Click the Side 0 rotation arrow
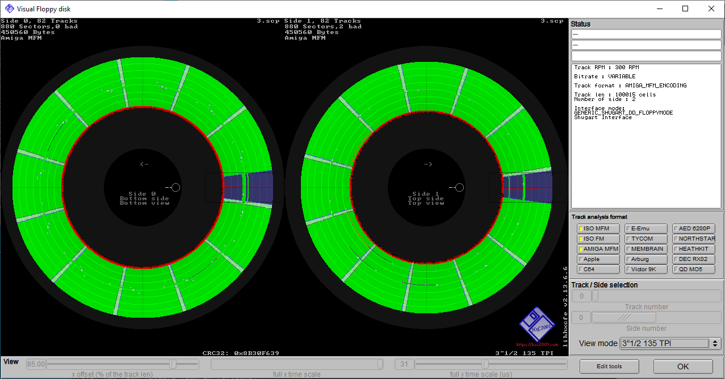 click(x=144, y=165)
